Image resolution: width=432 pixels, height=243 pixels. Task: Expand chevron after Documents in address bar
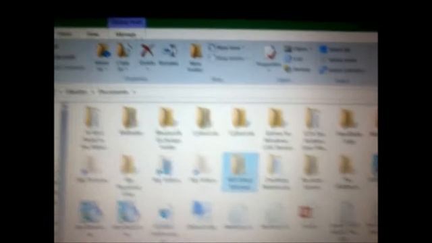pyautogui.click(x=134, y=92)
